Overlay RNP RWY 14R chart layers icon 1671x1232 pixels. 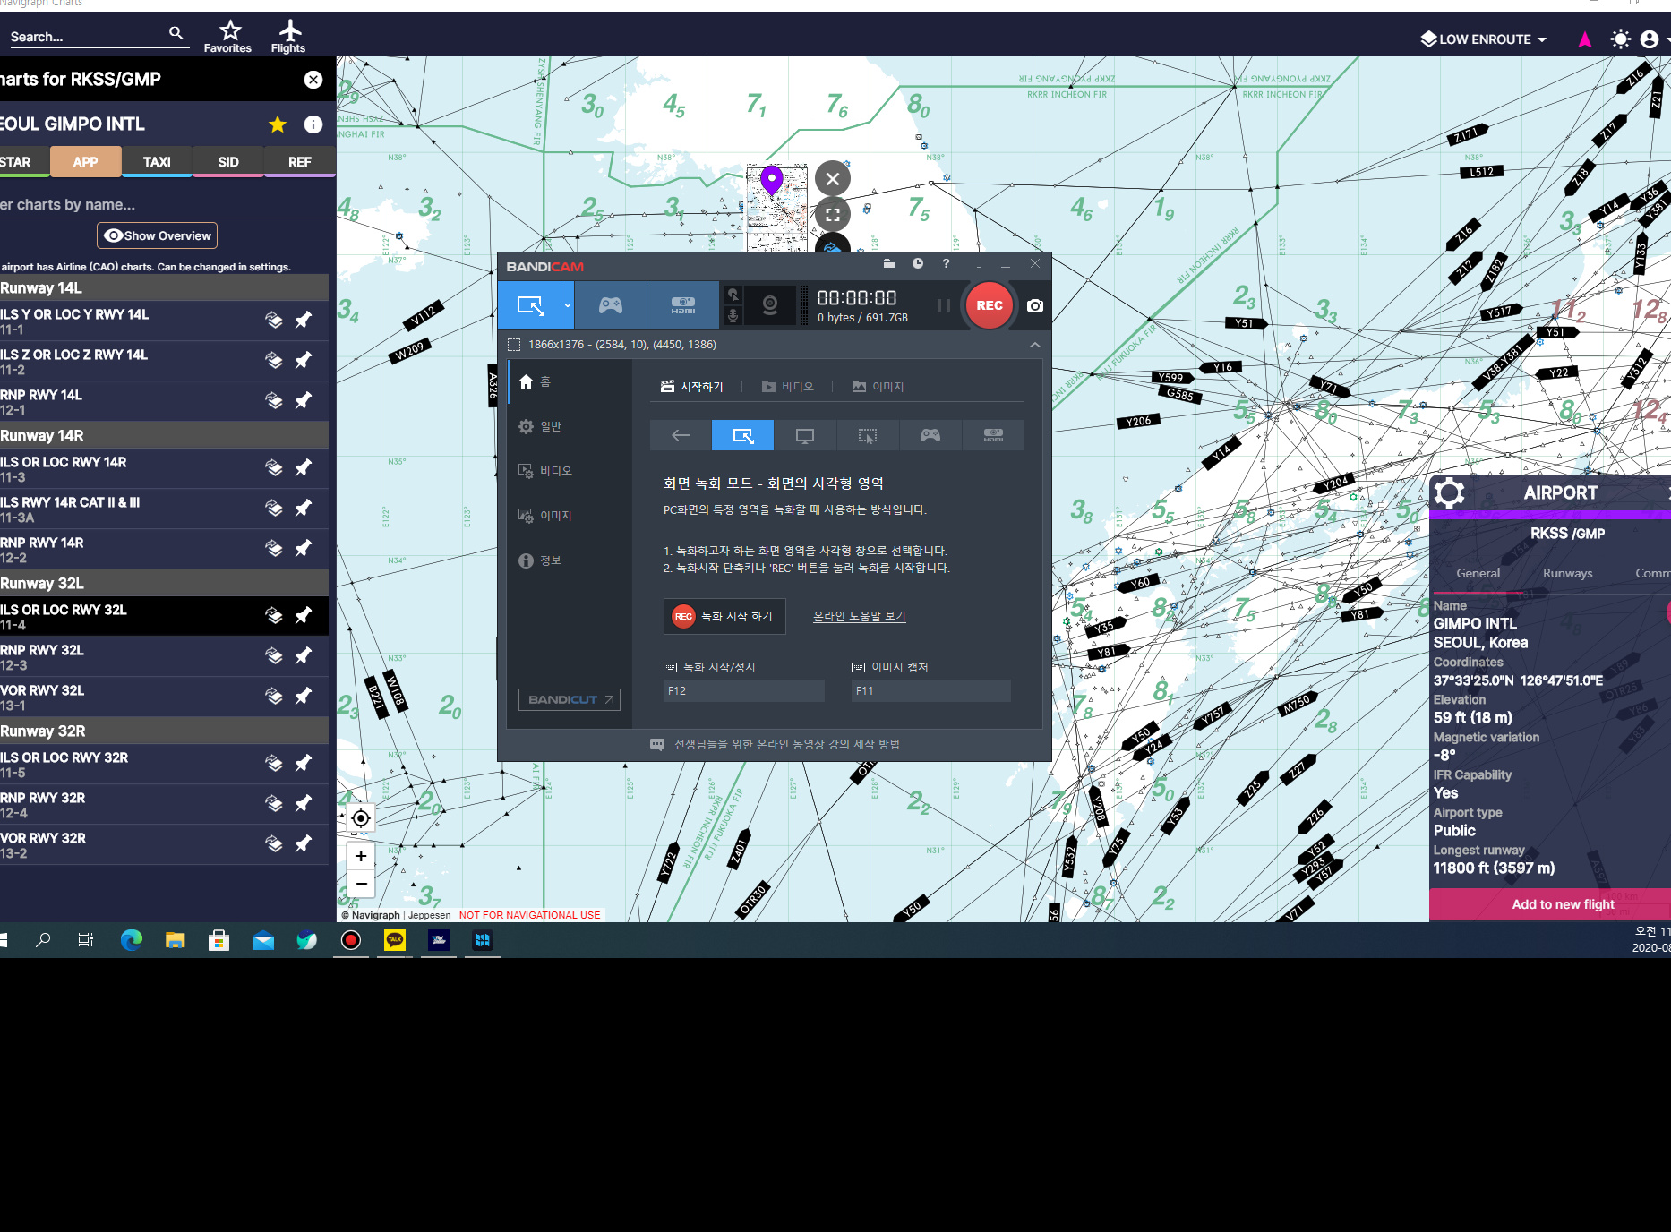pyautogui.click(x=274, y=548)
